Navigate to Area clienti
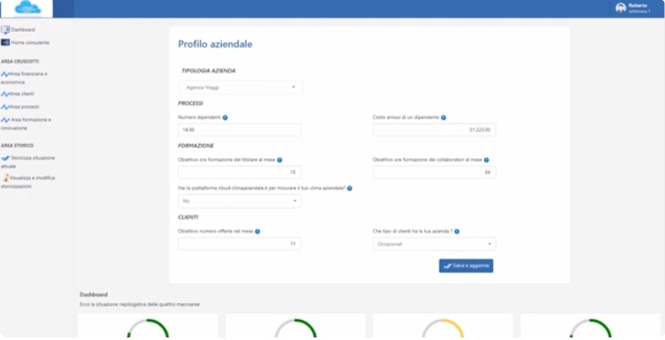Image resolution: width=665 pixels, height=340 pixels. coord(22,93)
